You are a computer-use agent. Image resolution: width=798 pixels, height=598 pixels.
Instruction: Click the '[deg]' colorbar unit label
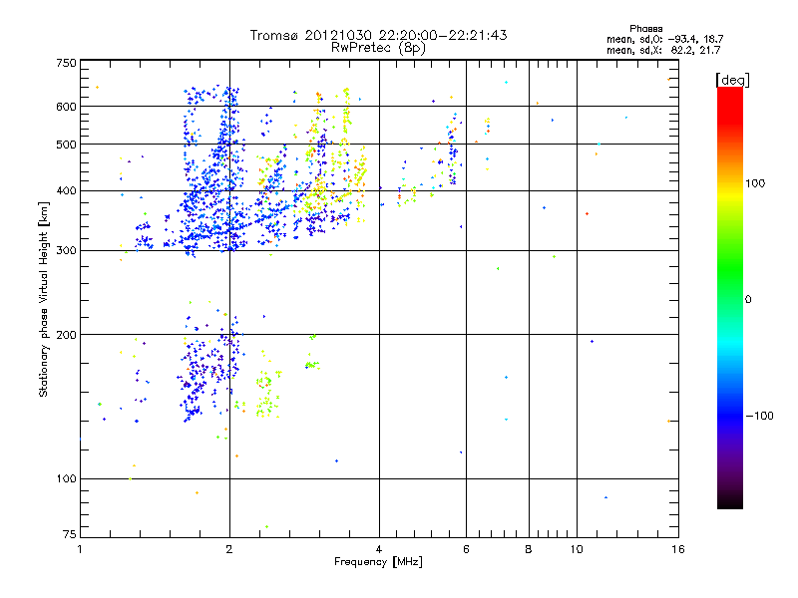tap(733, 80)
